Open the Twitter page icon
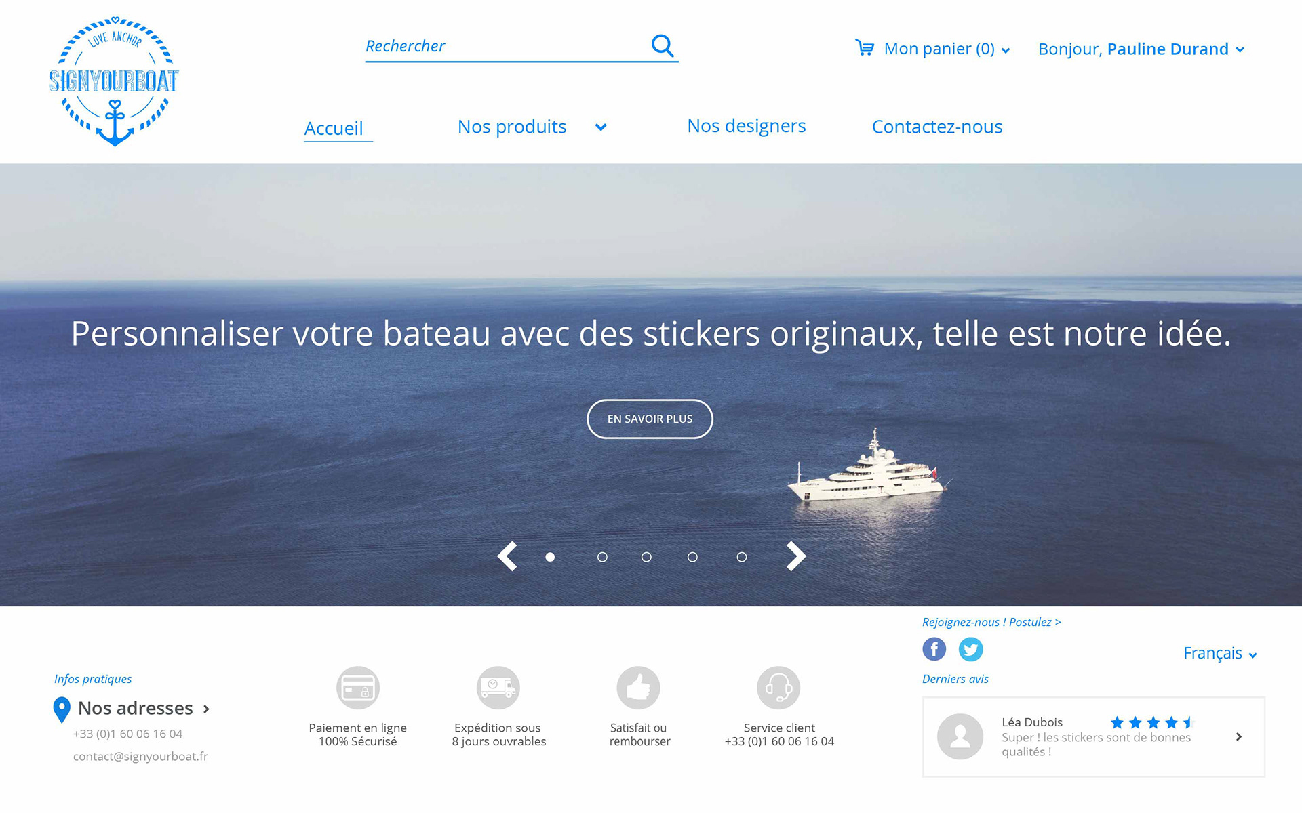Screen dimensions: 1302x813 pyautogui.click(x=970, y=649)
